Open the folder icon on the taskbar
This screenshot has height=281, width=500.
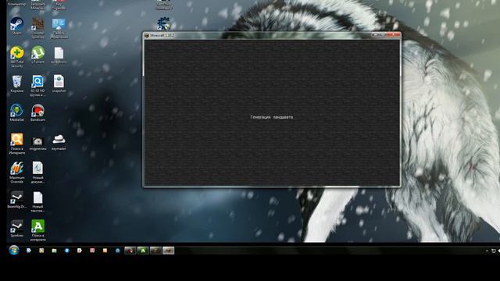[x=54, y=251]
